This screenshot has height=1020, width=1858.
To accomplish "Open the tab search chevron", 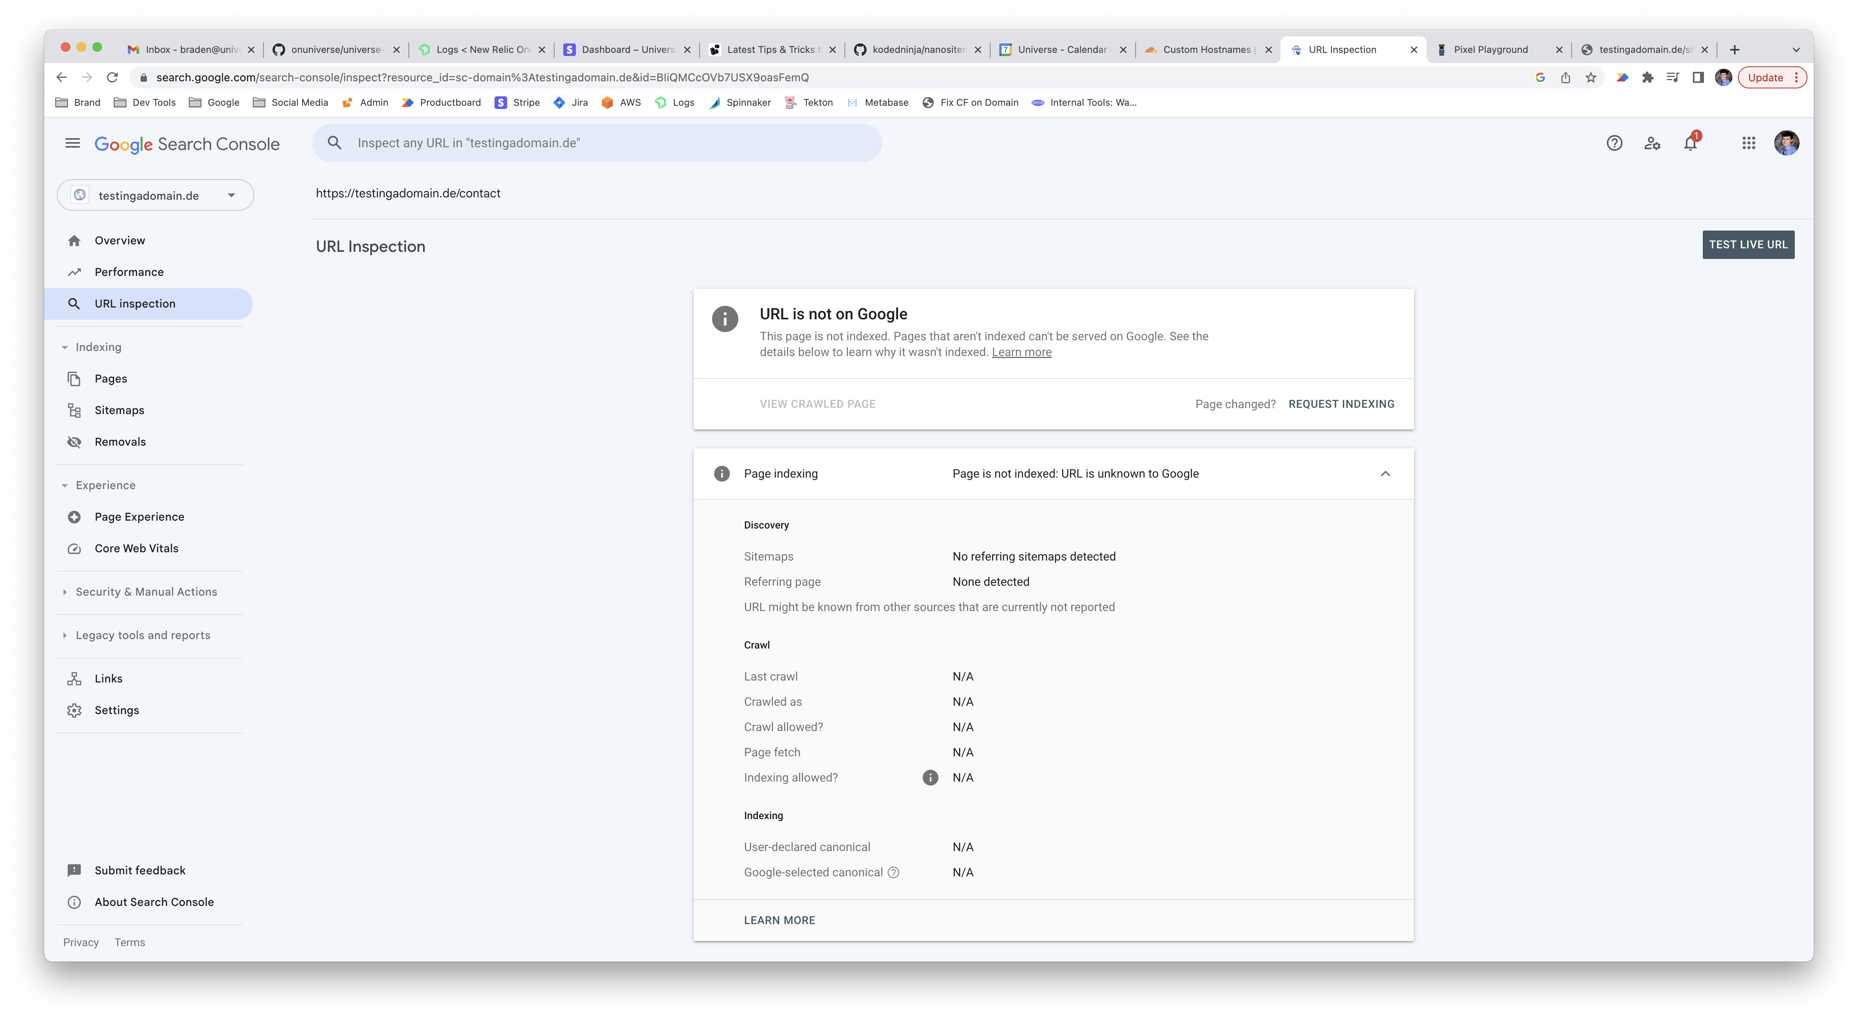I will 1796,50.
